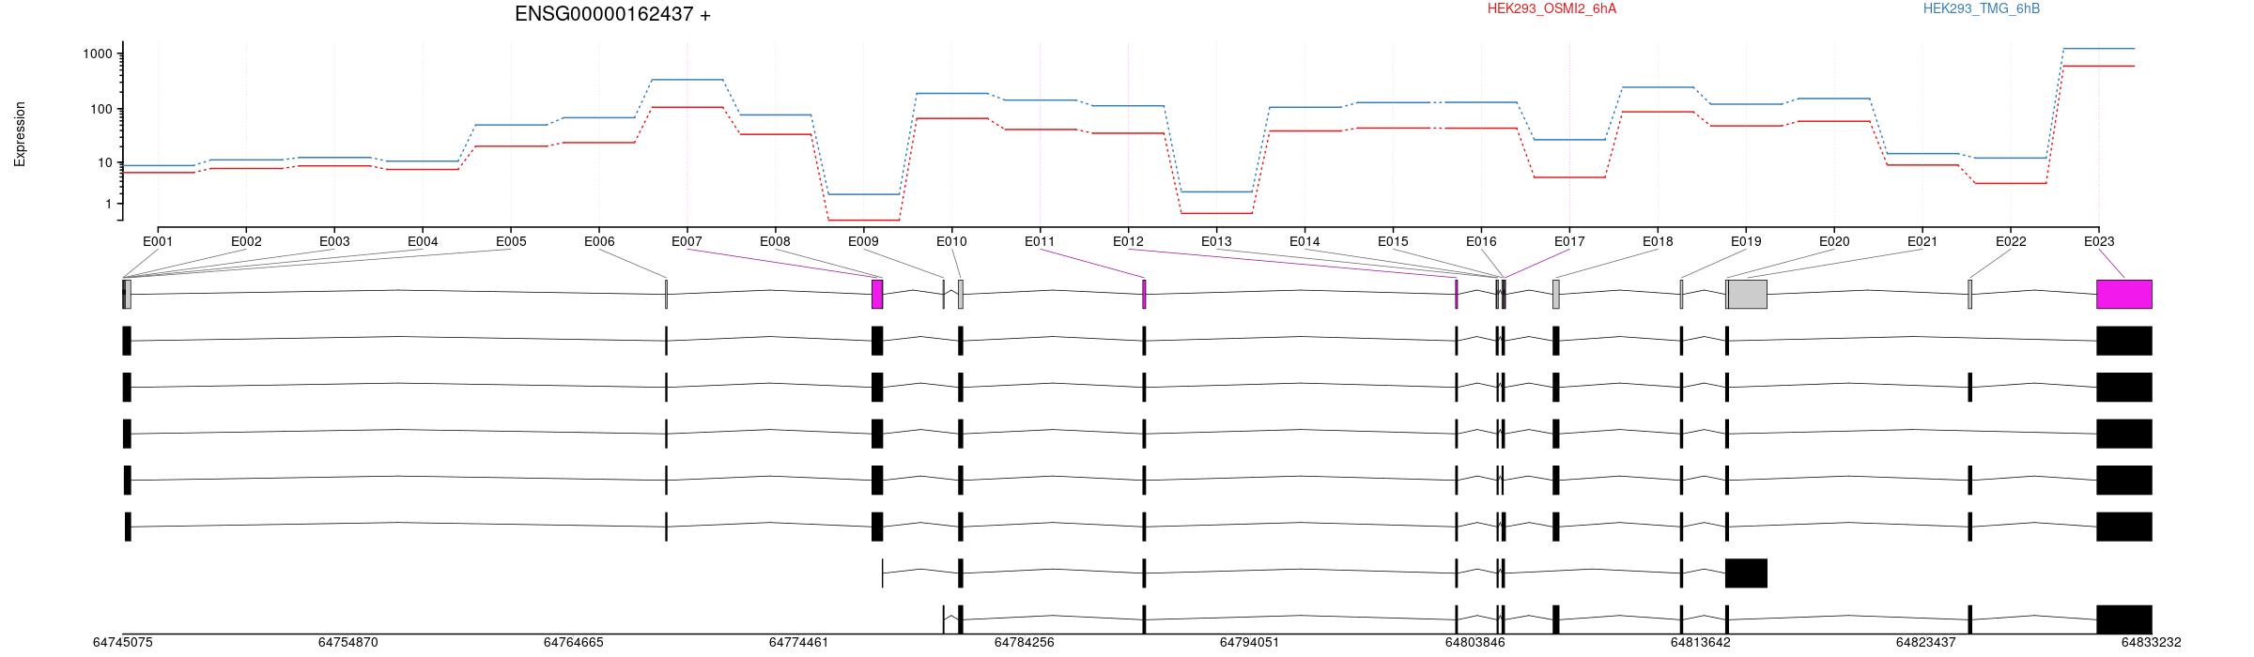The image size is (2254, 657).
Task: Click the E002 exon label
Action: (246, 241)
